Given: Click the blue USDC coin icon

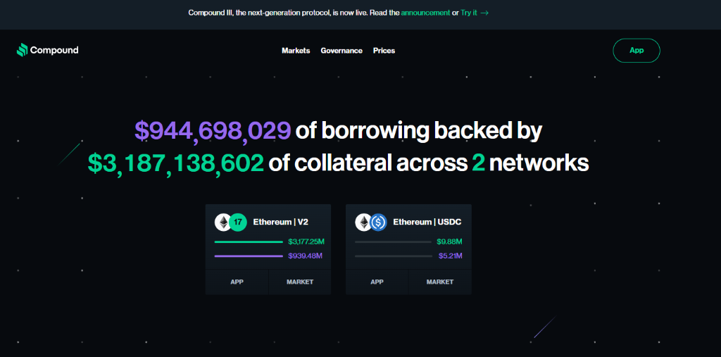Looking at the screenshot, I should [x=378, y=223].
